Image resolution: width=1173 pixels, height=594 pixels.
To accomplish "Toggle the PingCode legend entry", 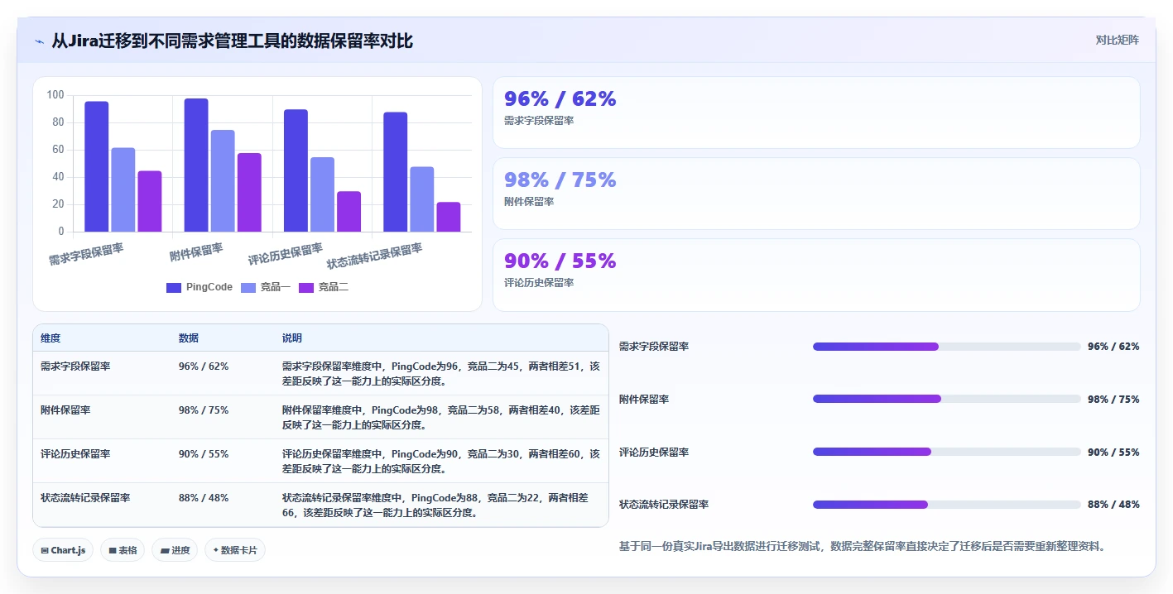I will 200,287.
